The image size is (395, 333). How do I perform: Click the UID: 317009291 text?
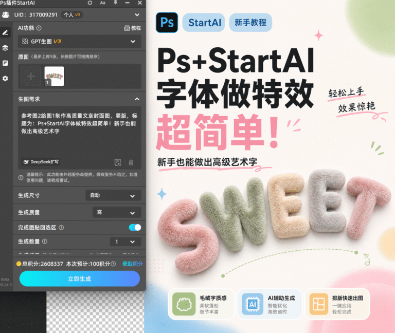[x=36, y=15]
